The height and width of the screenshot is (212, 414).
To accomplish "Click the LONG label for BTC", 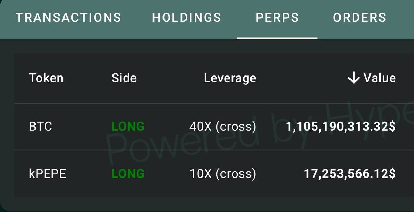I will (128, 127).
